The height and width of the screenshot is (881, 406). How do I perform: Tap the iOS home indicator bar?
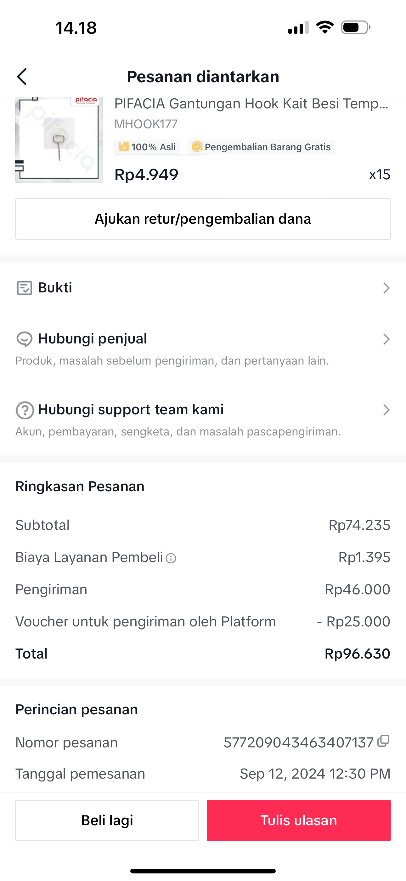pos(203,871)
